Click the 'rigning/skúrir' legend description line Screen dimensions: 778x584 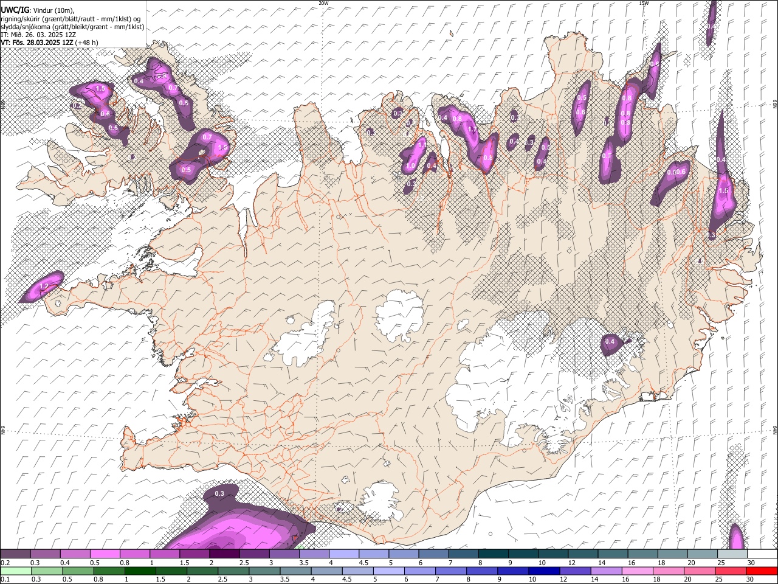tap(71, 19)
